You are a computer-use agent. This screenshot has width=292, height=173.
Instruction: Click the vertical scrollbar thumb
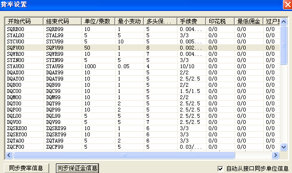pos(283,45)
